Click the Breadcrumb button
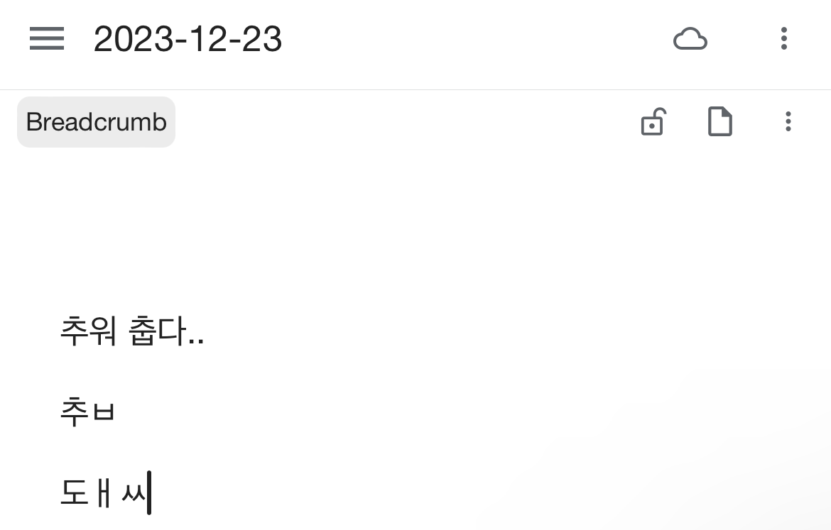The image size is (831, 530). tap(96, 122)
